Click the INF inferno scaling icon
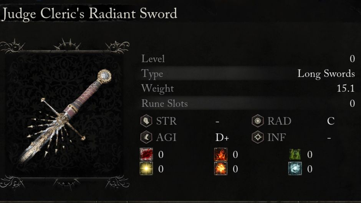Viewport: 361px width, 203px height. click(x=258, y=137)
